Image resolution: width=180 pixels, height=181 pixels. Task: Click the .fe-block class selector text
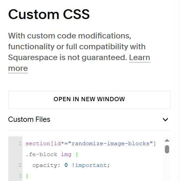[x=42, y=154]
